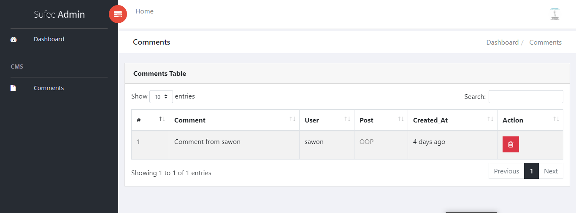Click the Home link in header
The image size is (576, 213).
tap(144, 11)
